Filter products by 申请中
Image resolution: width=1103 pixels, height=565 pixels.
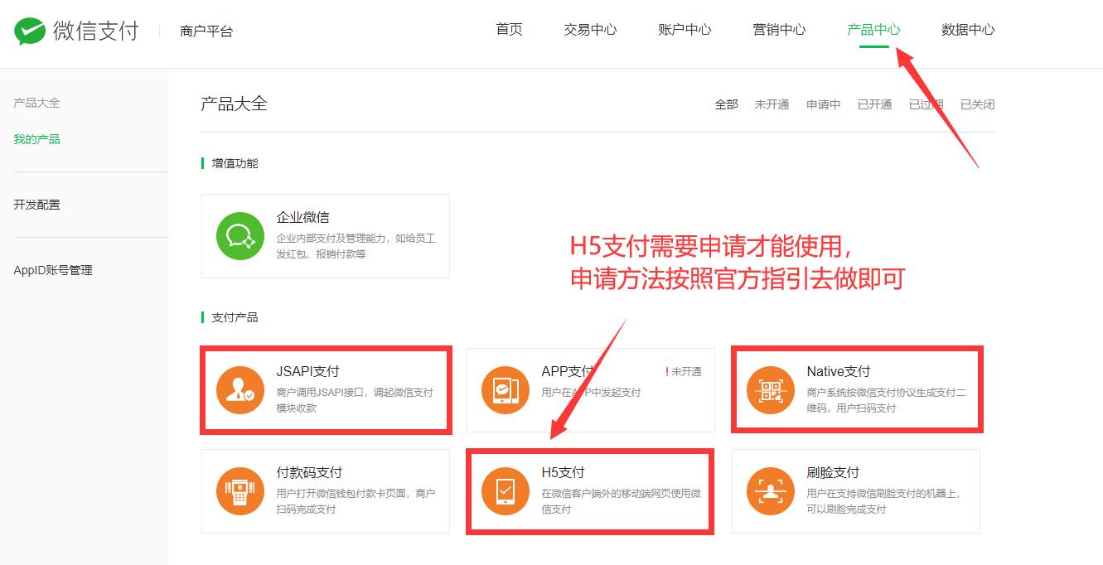[x=824, y=104]
